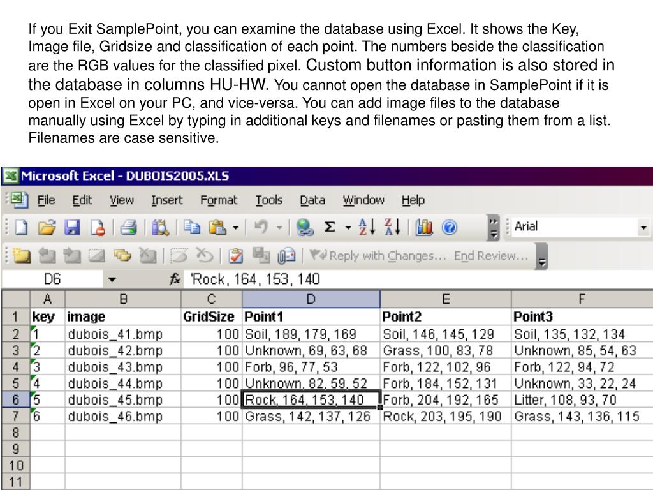Click the Show/Hide Comment icon
Image resolution: width=653 pixels, height=490 pixels.
pos(97,255)
